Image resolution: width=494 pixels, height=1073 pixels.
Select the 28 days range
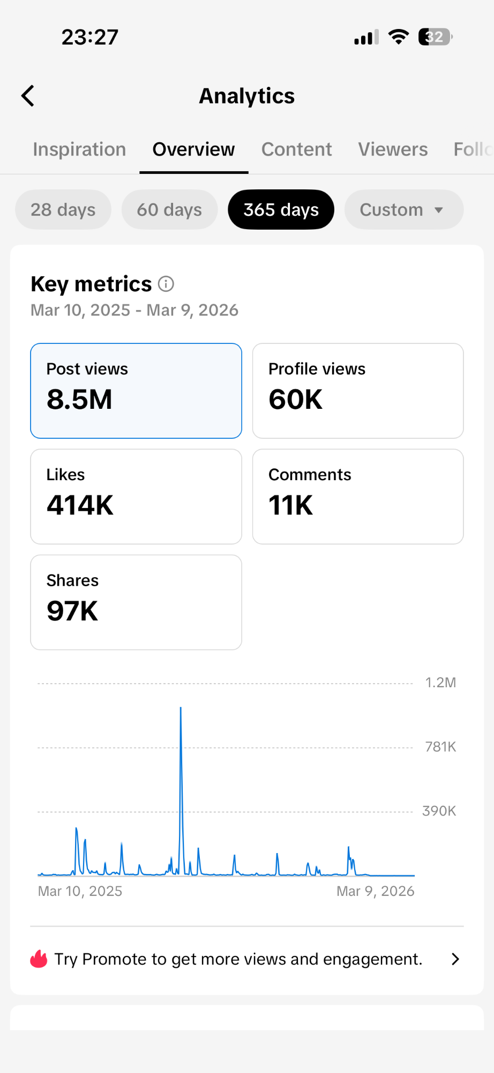pyautogui.click(x=63, y=210)
